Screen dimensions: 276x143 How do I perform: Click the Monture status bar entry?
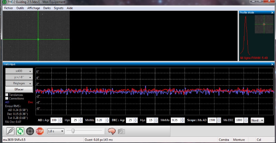[239, 140]
